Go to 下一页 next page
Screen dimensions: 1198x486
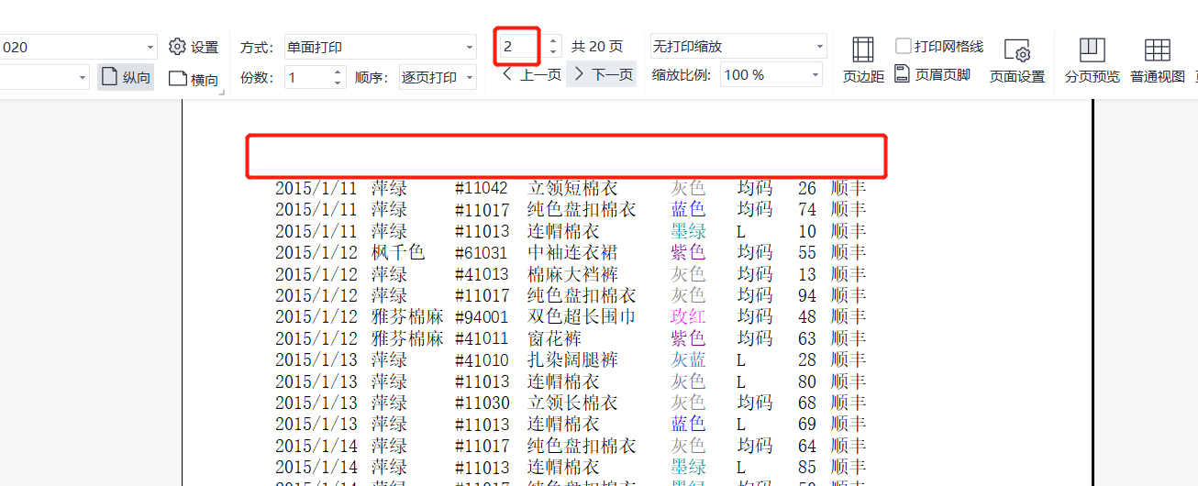point(602,74)
